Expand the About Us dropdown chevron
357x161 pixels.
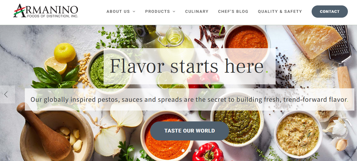[x=134, y=12]
